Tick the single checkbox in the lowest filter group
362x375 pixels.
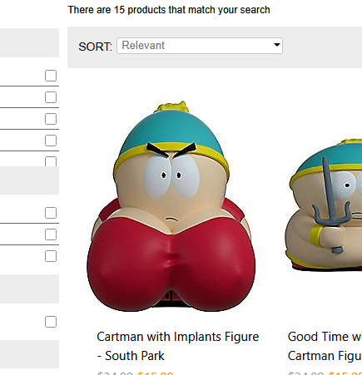coord(51,322)
